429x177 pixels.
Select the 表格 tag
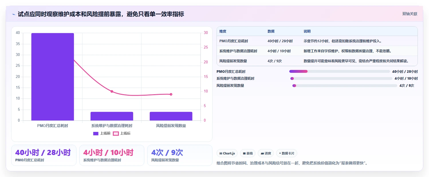[248, 153]
